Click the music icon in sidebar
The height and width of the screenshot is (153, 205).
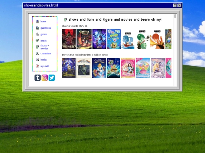click(x=37, y=40)
